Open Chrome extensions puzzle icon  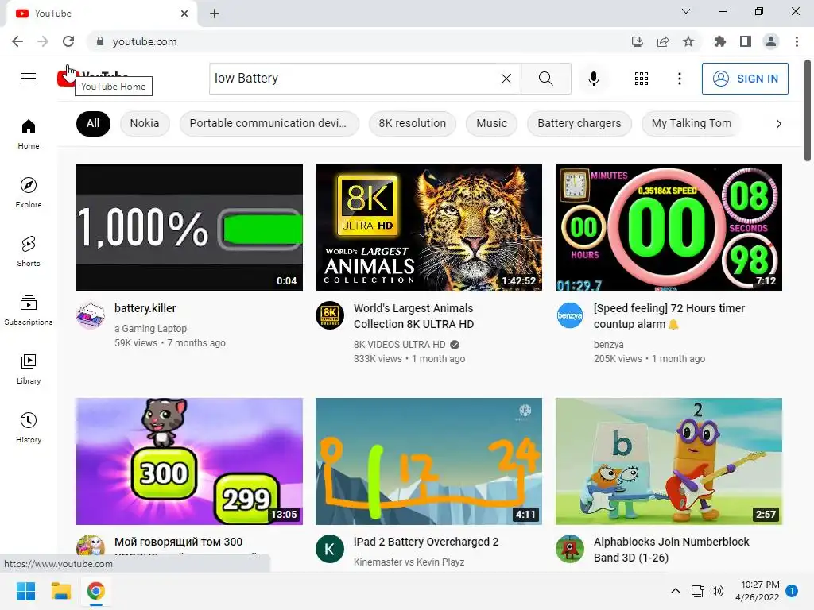719,41
